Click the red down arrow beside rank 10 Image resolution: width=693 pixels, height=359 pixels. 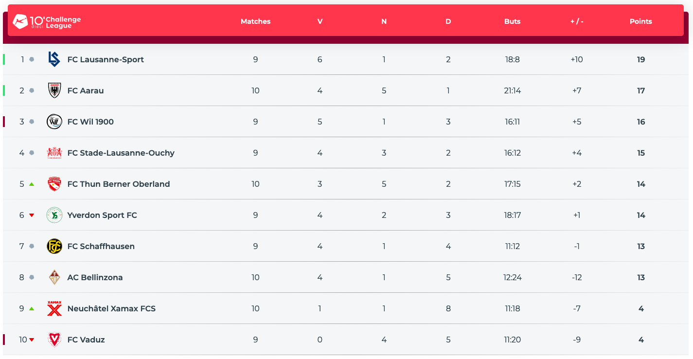pos(32,340)
